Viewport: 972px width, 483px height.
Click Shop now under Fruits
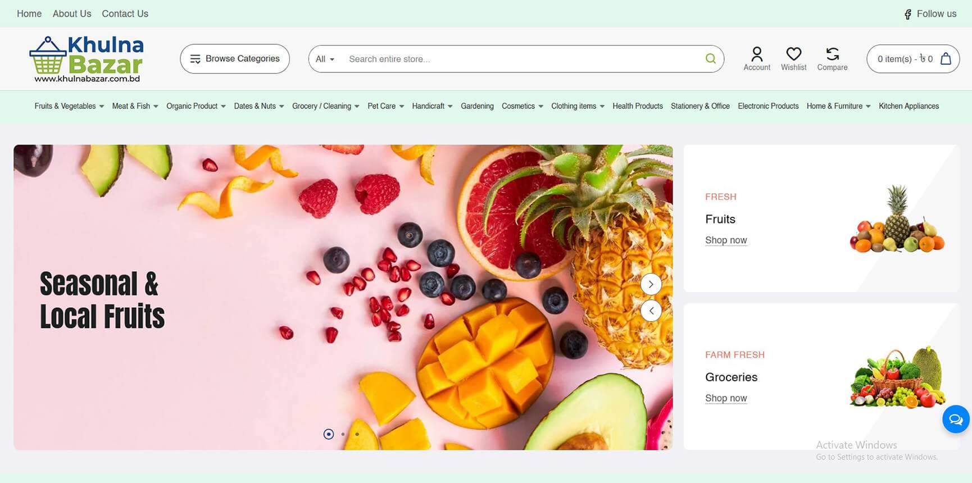tap(726, 240)
